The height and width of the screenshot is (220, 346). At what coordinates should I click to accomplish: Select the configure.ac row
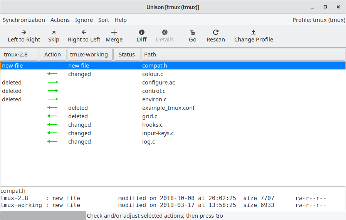pos(173,83)
